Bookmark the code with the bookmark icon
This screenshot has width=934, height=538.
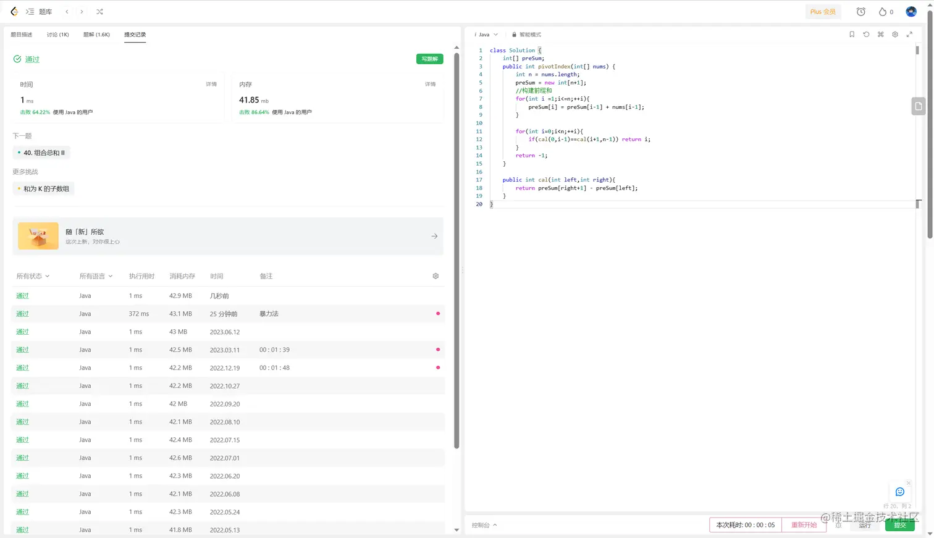852,35
